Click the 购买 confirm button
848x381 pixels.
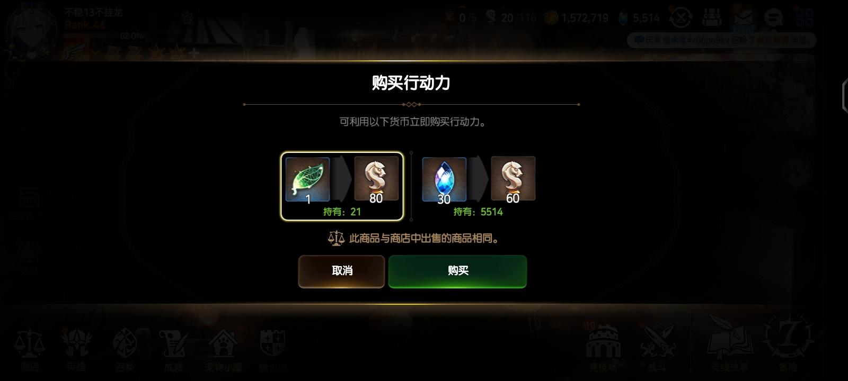[457, 271]
